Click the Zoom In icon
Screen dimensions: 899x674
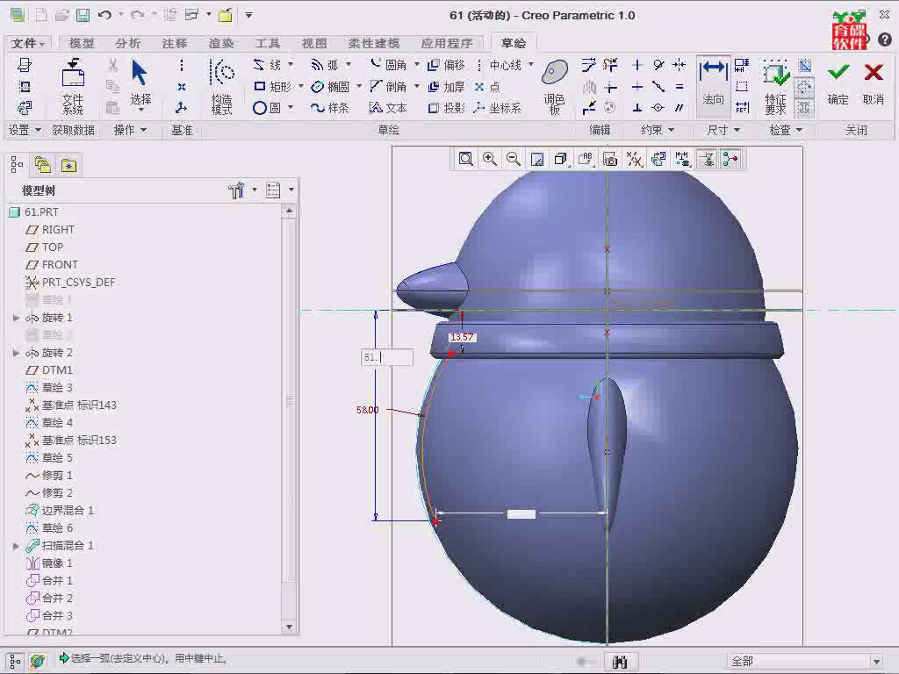point(490,159)
